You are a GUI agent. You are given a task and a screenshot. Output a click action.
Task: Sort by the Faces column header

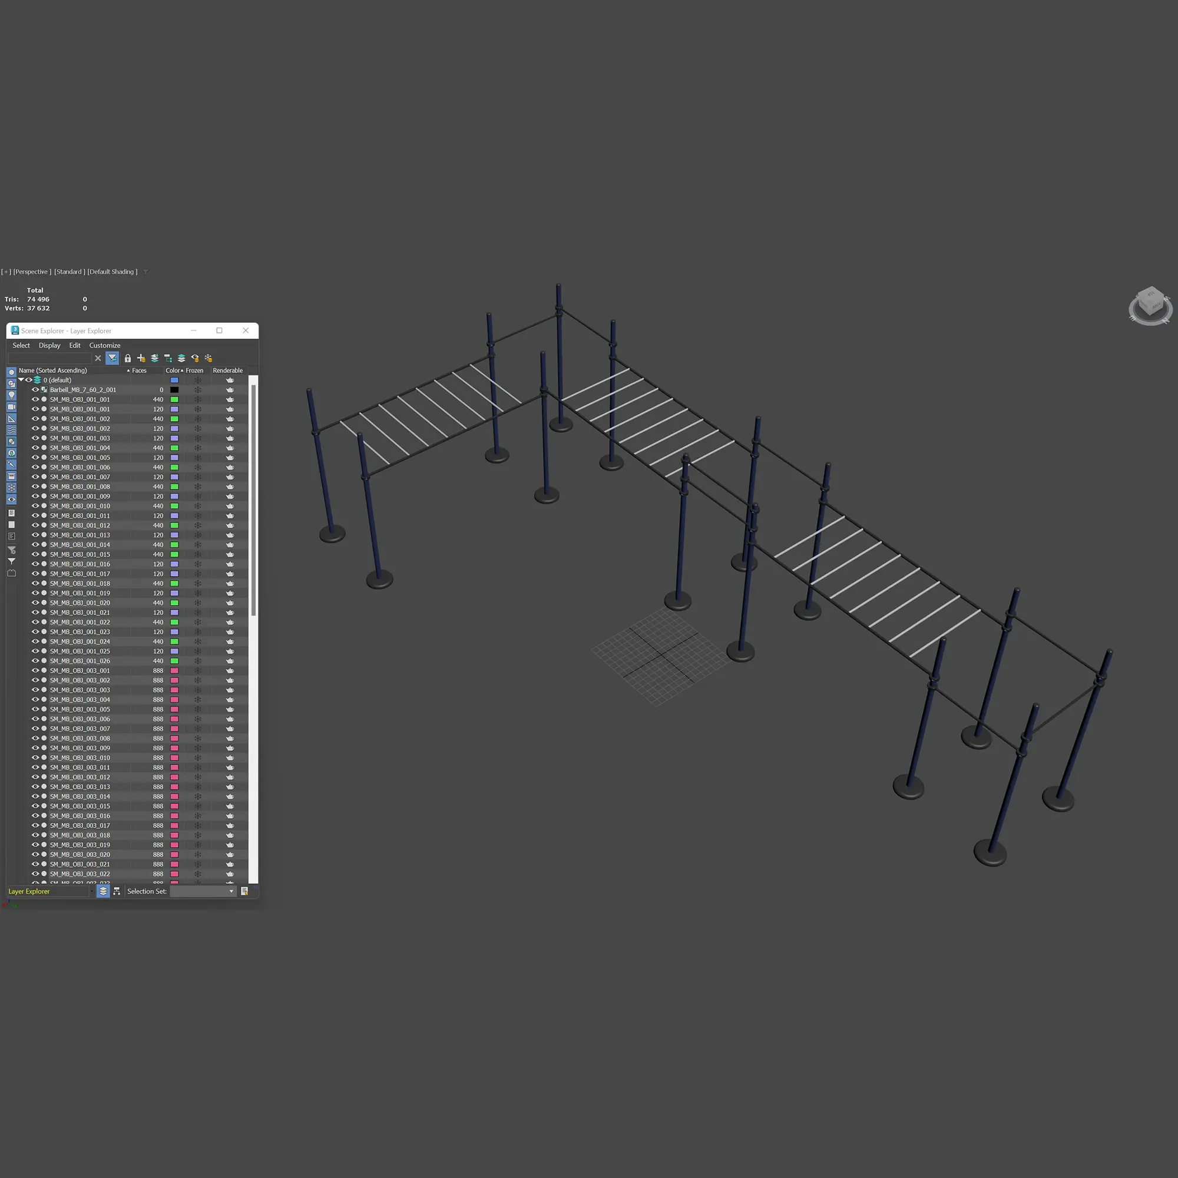coord(139,370)
